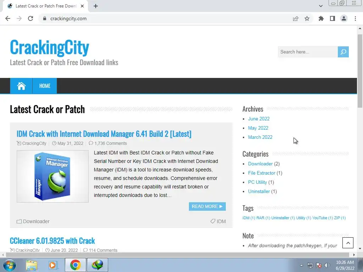Click the Action Center flag tray icon
This screenshot has height=272, width=363.
tap(319, 265)
